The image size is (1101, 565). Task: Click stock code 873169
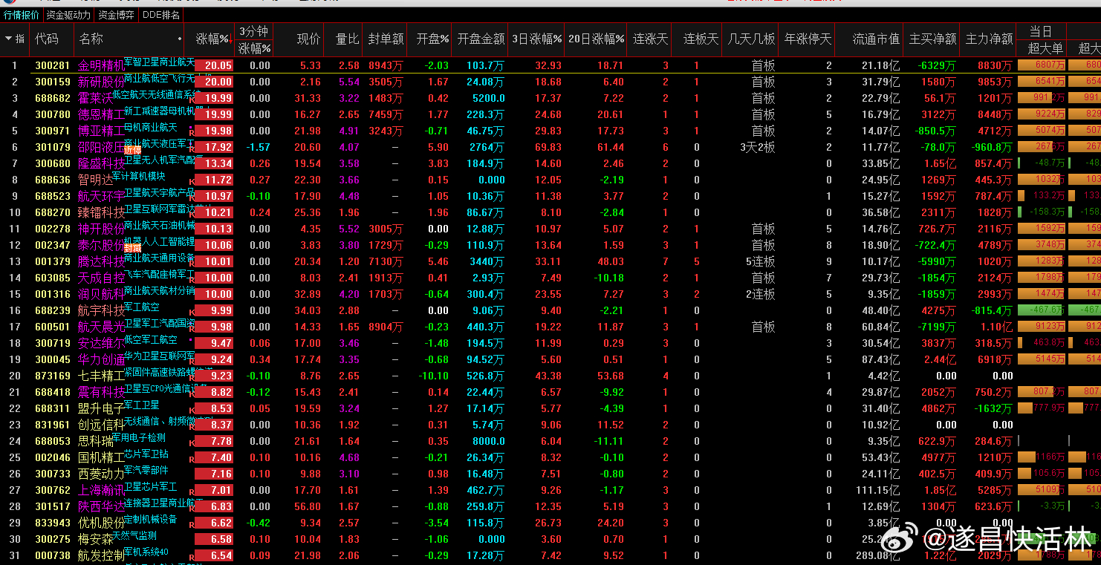click(53, 376)
